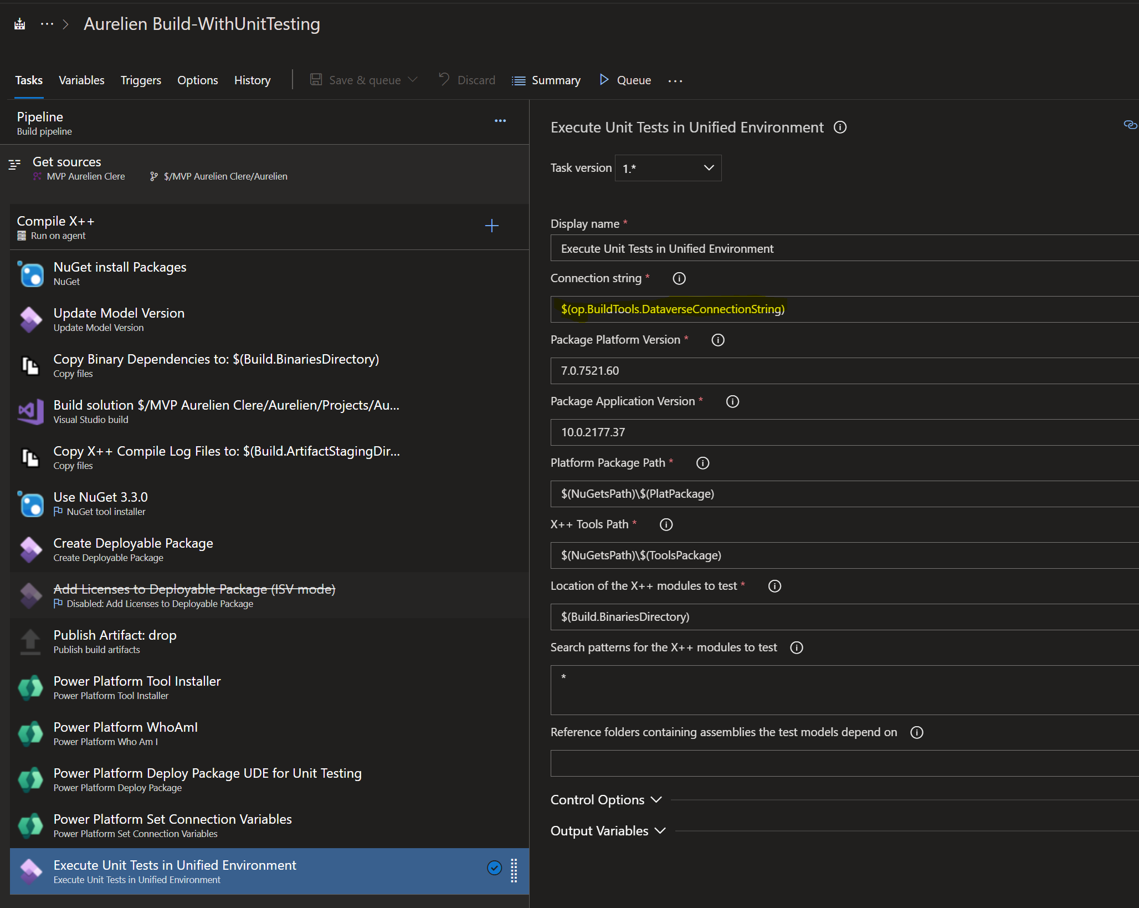The height and width of the screenshot is (908, 1139).
Task: Open the Task version dropdown
Action: pyautogui.click(x=668, y=168)
